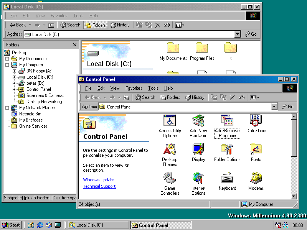
Task: Expand the 3½ Floppy (A:) tree node
Action: coord(14,71)
